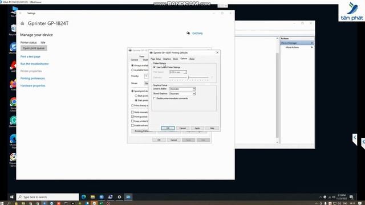Image resolution: width=365 pixels, height=205 pixels.
Task: Open Printing preferences link
Action: coord(33,79)
